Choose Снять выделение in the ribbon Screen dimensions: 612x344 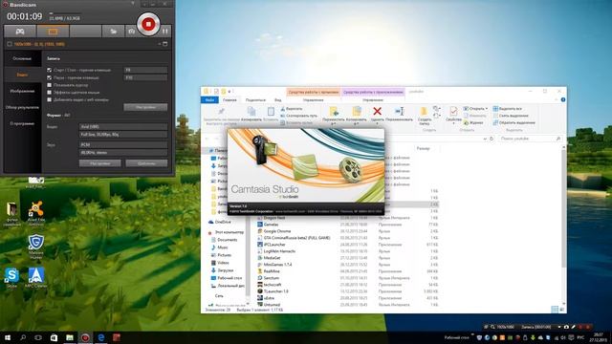tap(511, 116)
